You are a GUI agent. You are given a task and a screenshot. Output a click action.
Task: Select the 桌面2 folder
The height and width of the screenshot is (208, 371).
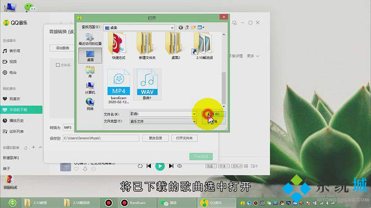pos(176,46)
